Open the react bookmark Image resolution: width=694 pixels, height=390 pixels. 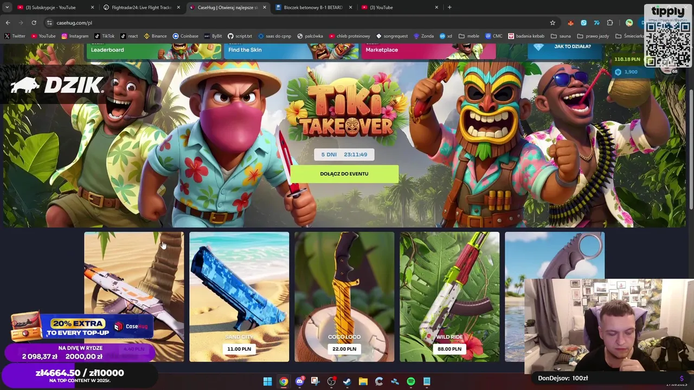[x=130, y=36]
